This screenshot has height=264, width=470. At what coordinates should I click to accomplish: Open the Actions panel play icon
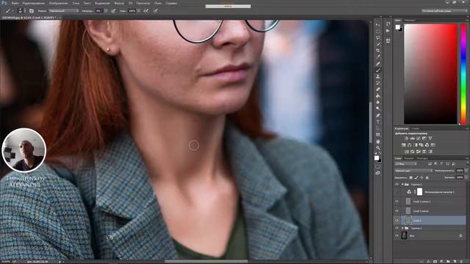click(388, 31)
